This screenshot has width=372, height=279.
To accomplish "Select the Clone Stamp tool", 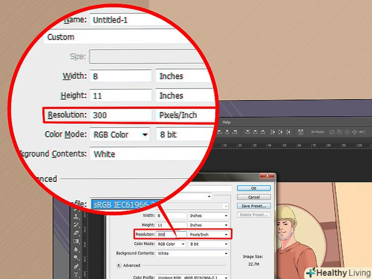I will [x=76, y=217].
